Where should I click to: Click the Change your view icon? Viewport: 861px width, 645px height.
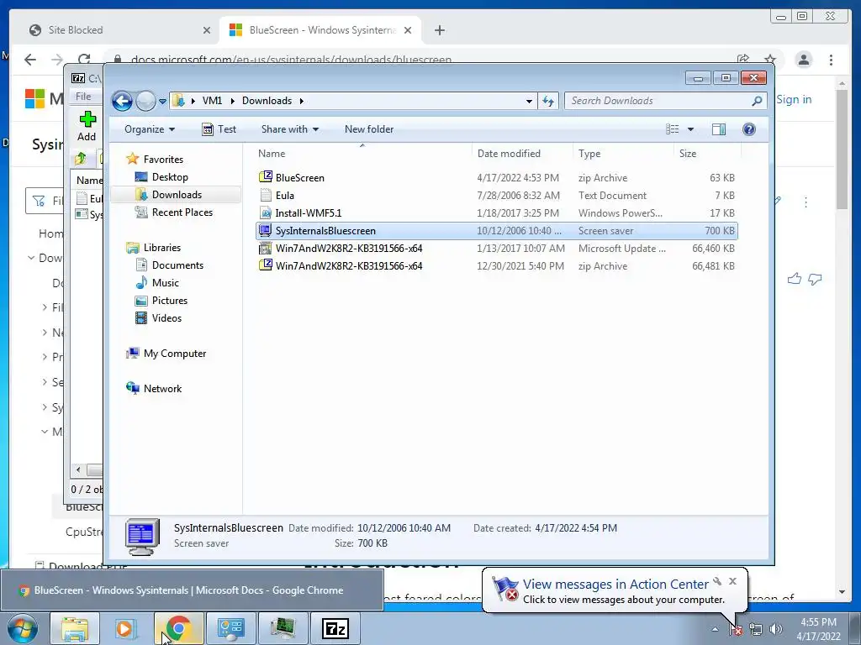(673, 129)
